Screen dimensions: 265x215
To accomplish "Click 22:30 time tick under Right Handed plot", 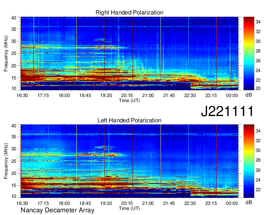I will pos(190,95).
